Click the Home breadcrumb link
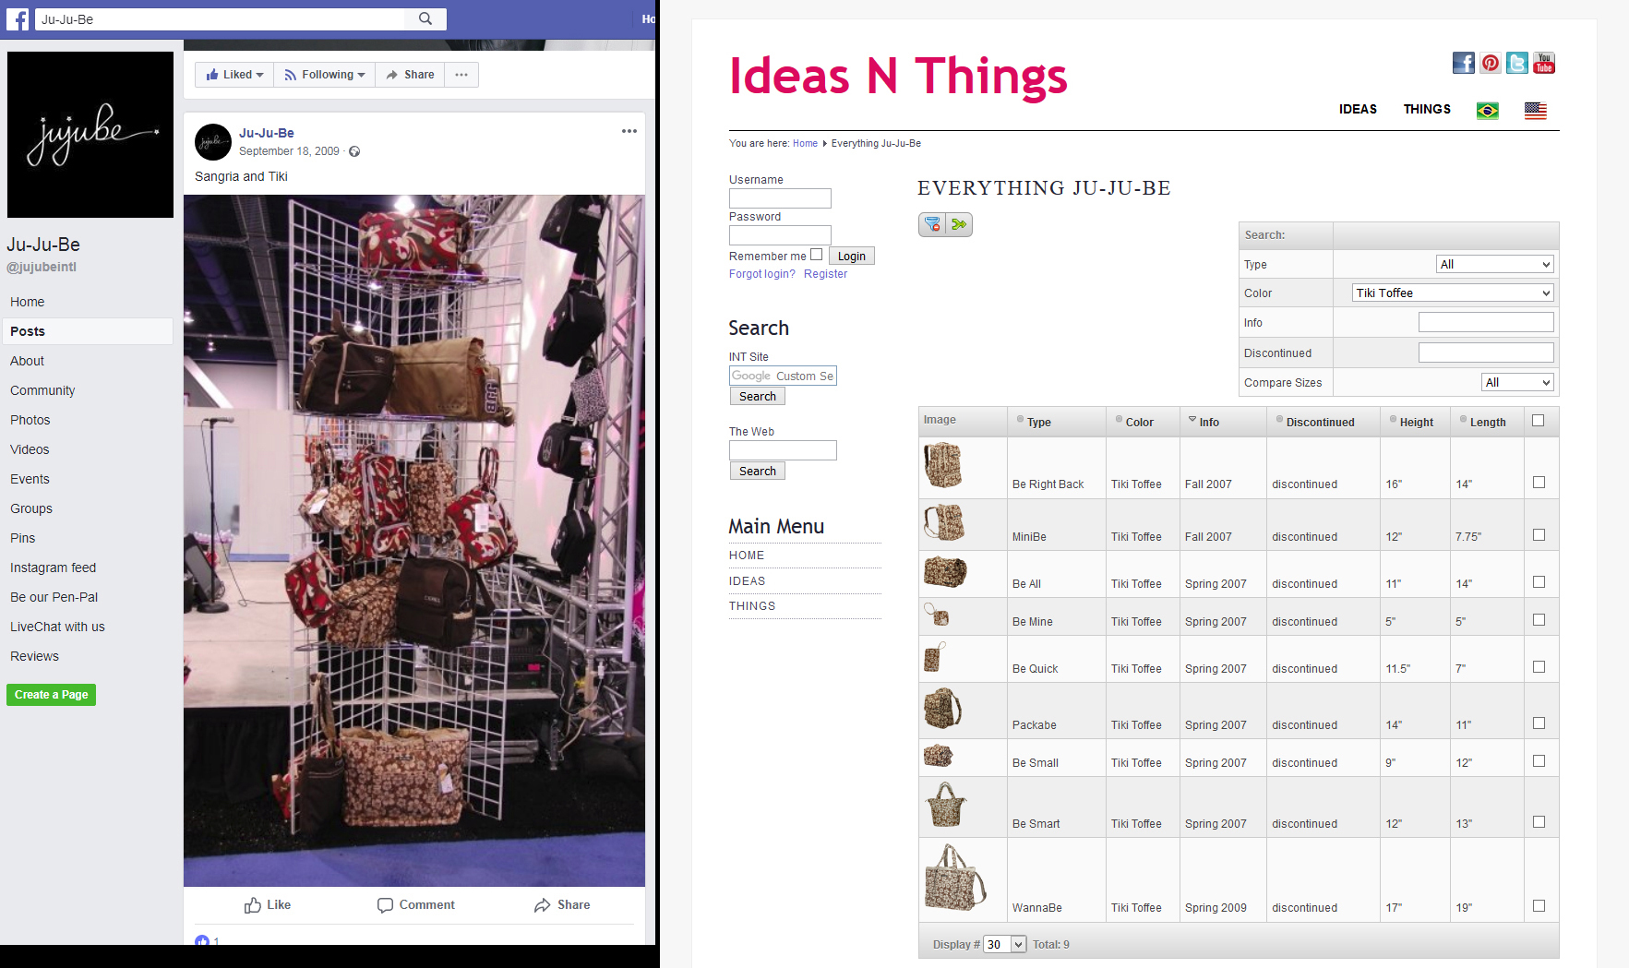 805,143
